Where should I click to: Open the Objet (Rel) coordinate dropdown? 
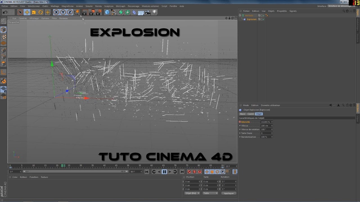pyautogui.click(x=192, y=193)
